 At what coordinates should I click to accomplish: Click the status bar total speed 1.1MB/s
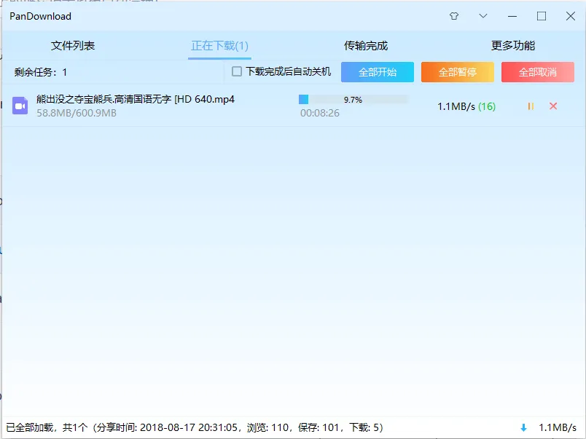coord(558,427)
